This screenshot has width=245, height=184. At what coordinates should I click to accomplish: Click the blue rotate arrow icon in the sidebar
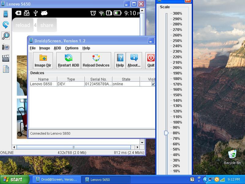point(6,25)
